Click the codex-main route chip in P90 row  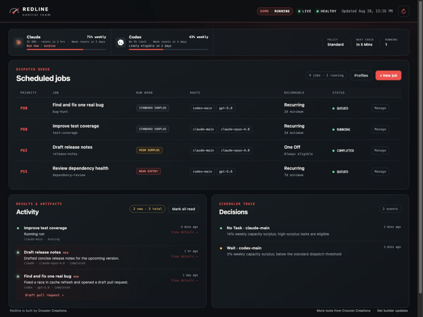point(202,108)
